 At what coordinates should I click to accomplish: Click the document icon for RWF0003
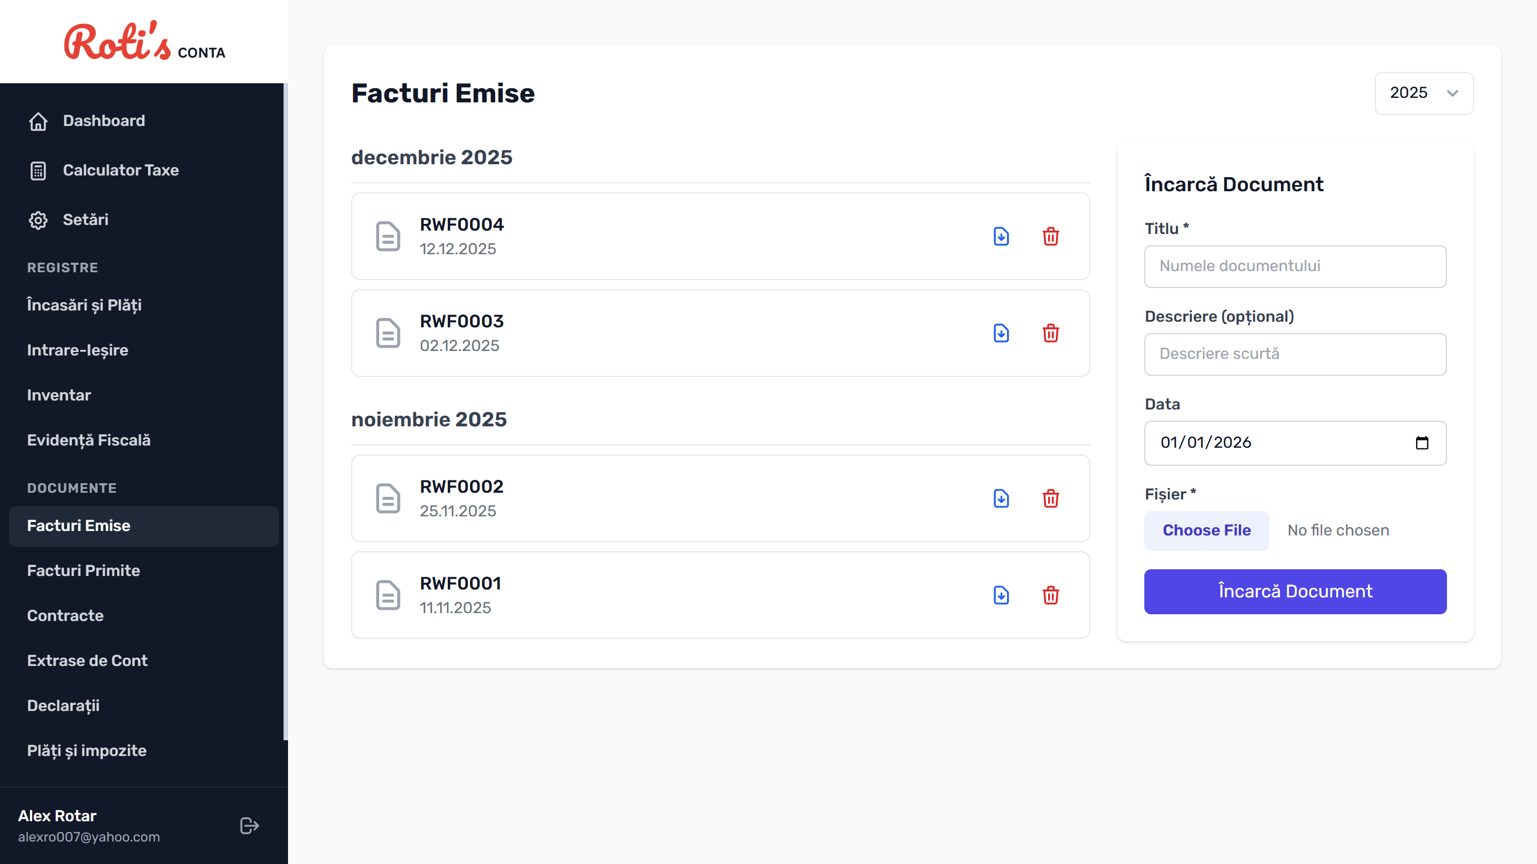388,333
